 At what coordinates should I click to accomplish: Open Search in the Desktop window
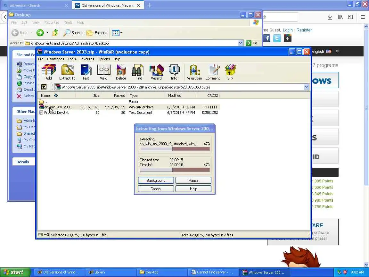[73, 33]
